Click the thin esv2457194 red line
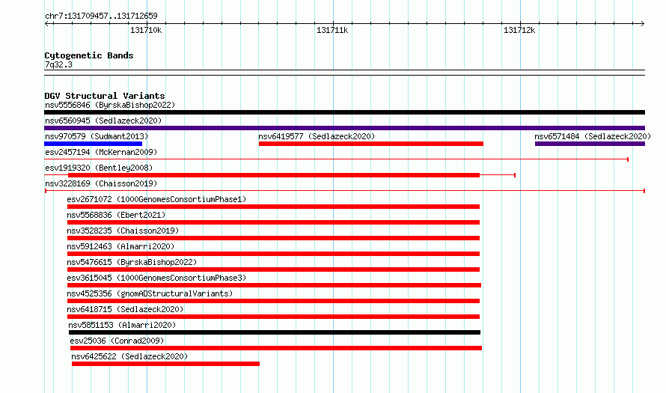The width and height of the screenshot is (666, 393). click(x=337, y=159)
